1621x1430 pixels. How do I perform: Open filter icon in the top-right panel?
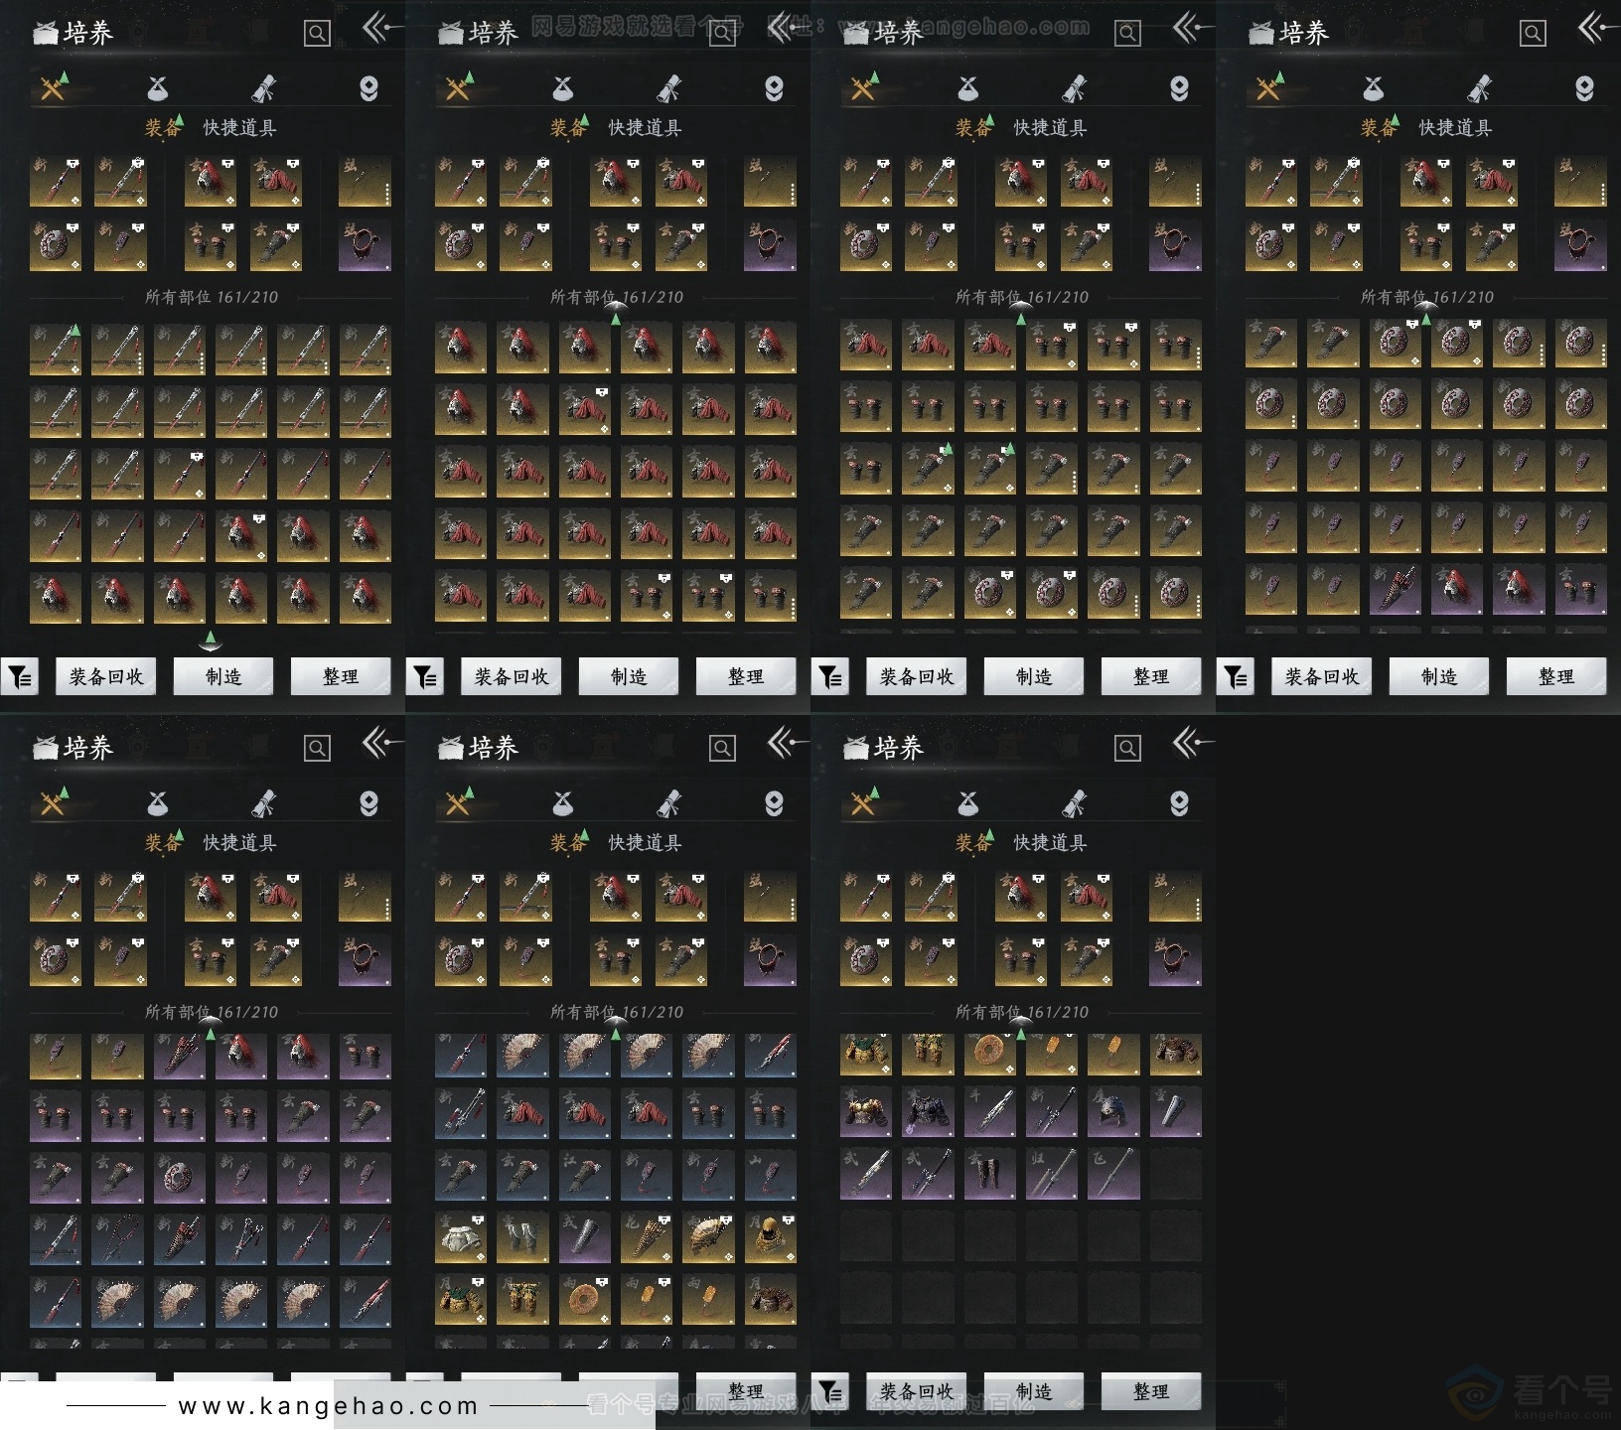point(1236,677)
